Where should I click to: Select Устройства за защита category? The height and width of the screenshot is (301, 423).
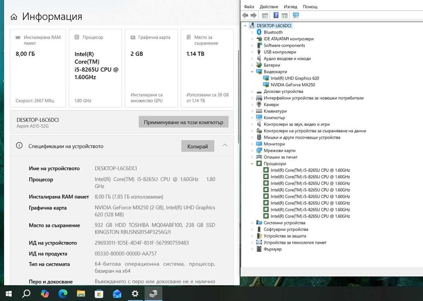pyautogui.click(x=285, y=236)
